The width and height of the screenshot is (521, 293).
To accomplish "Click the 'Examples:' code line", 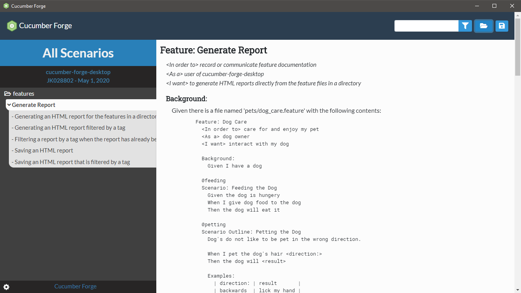I will tap(221, 276).
